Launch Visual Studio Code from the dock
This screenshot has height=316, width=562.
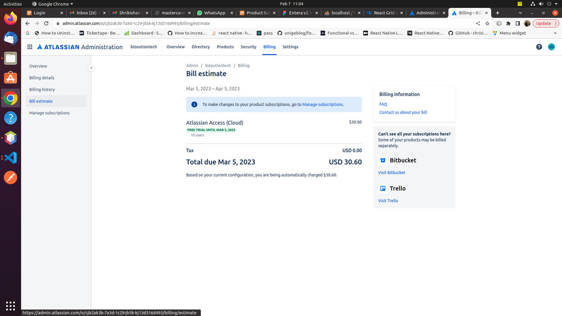(x=10, y=158)
